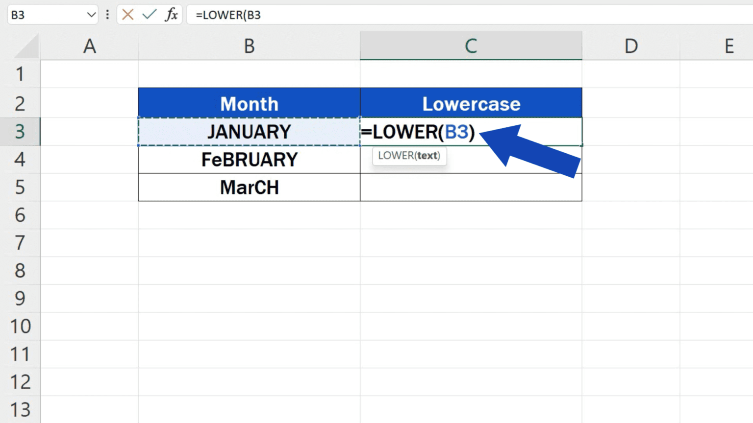Click the Insert Function fx icon
Viewport: 753px width, 423px height.
click(171, 15)
